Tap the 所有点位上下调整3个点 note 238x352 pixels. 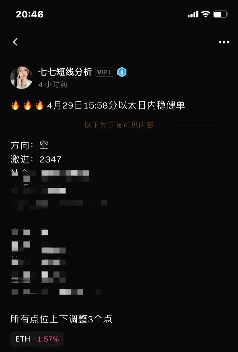[x=61, y=319]
